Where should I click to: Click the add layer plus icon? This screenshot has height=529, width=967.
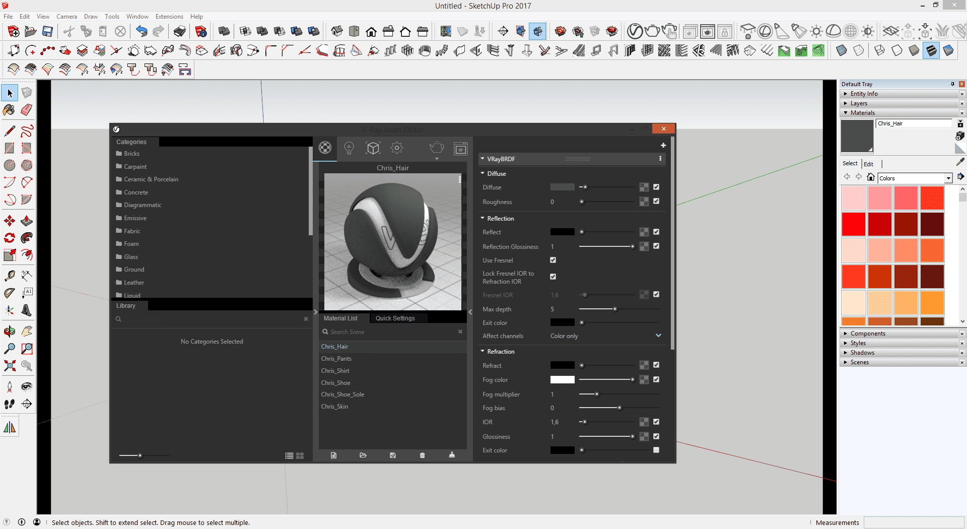point(663,145)
